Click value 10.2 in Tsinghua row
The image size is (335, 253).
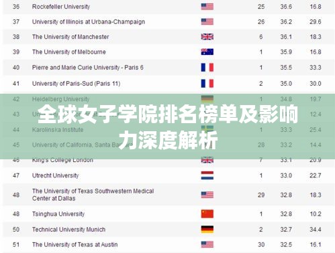(x=316, y=214)
